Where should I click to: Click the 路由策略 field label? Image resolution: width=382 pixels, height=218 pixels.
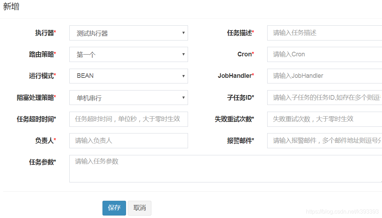coord(42,54)
